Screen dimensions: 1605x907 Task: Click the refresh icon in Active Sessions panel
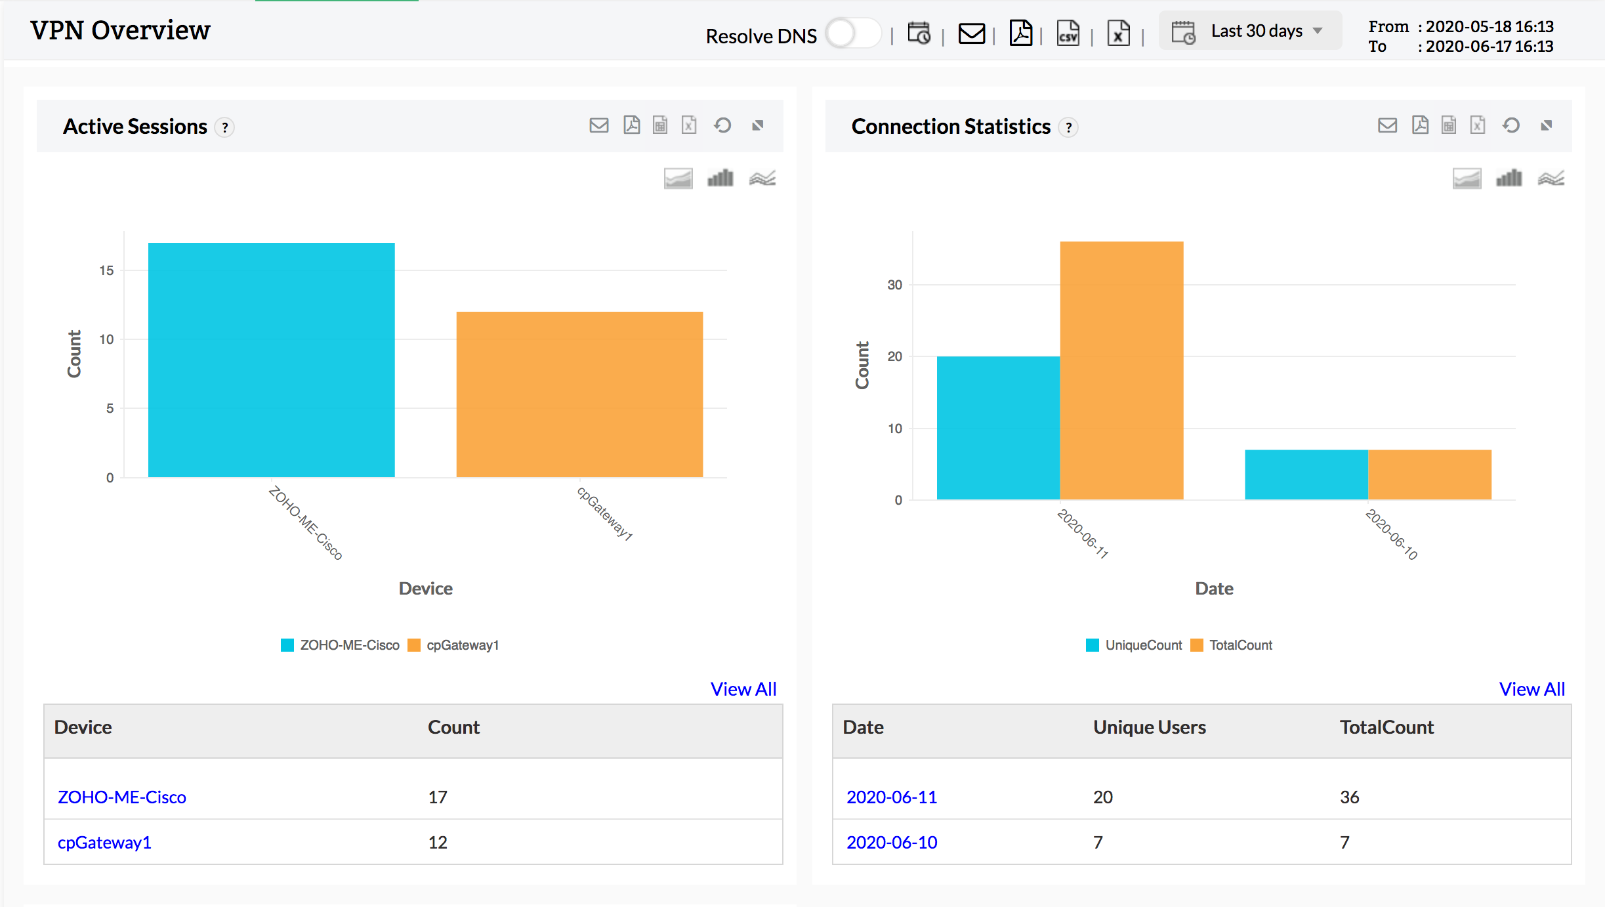pyautogui.click(x=723, y=125)
